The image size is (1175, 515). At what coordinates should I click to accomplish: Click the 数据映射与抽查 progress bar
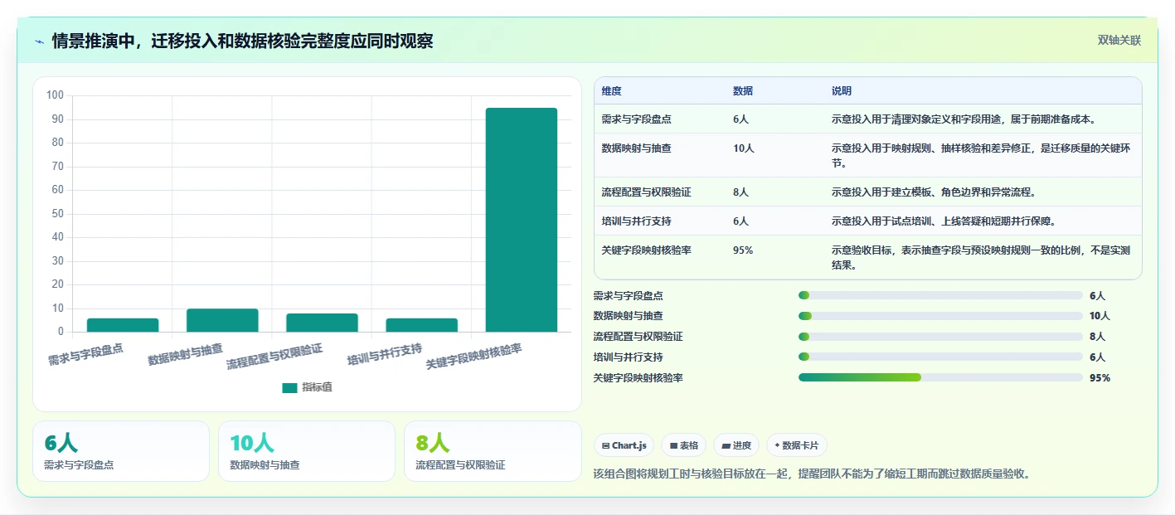click(940, 316)
